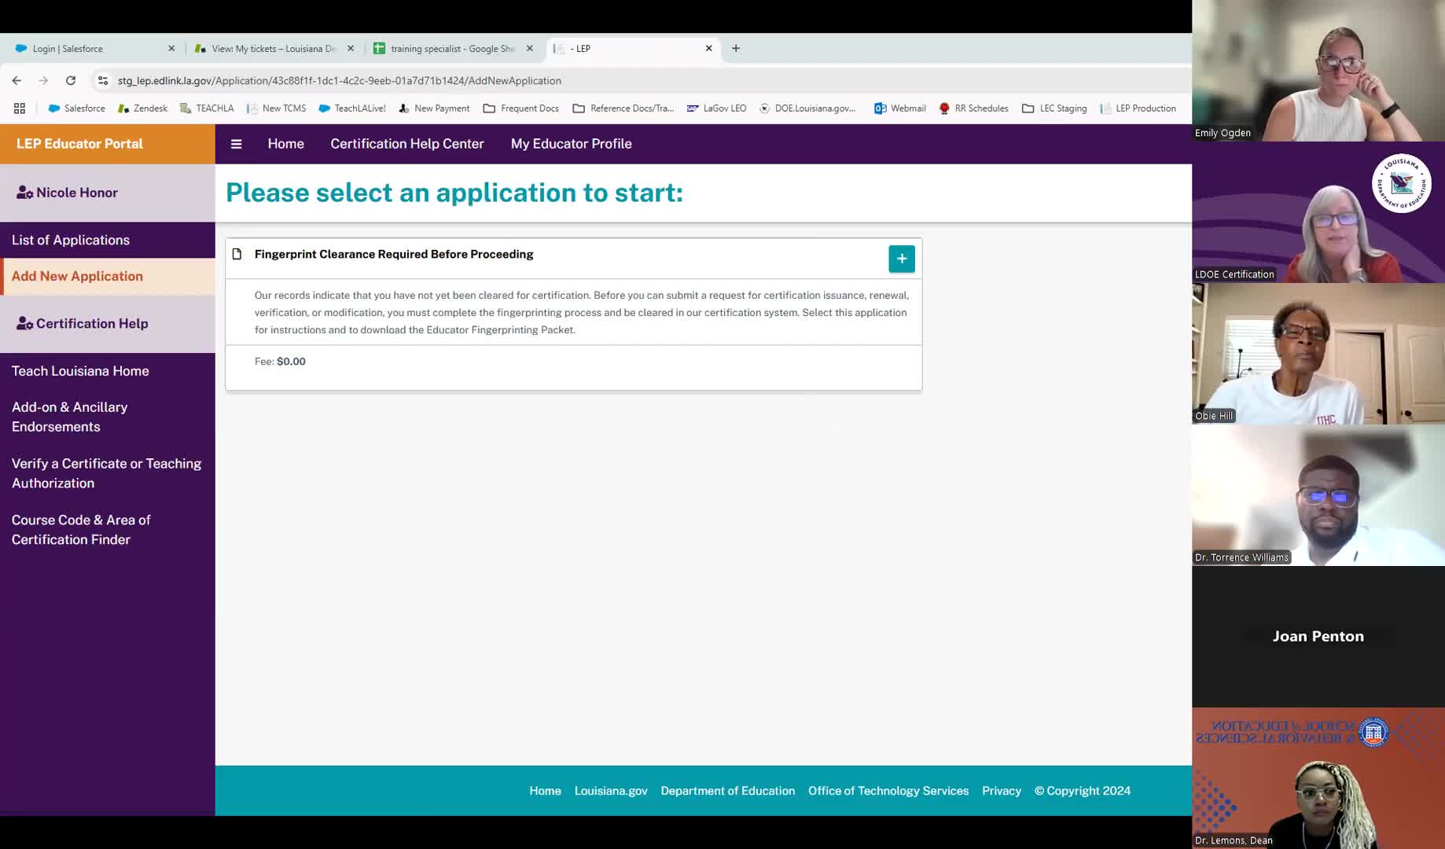This screenshot has width=1445, height=849.
Task: Open footer Office of Technology Services link
Action: point(888,791)
